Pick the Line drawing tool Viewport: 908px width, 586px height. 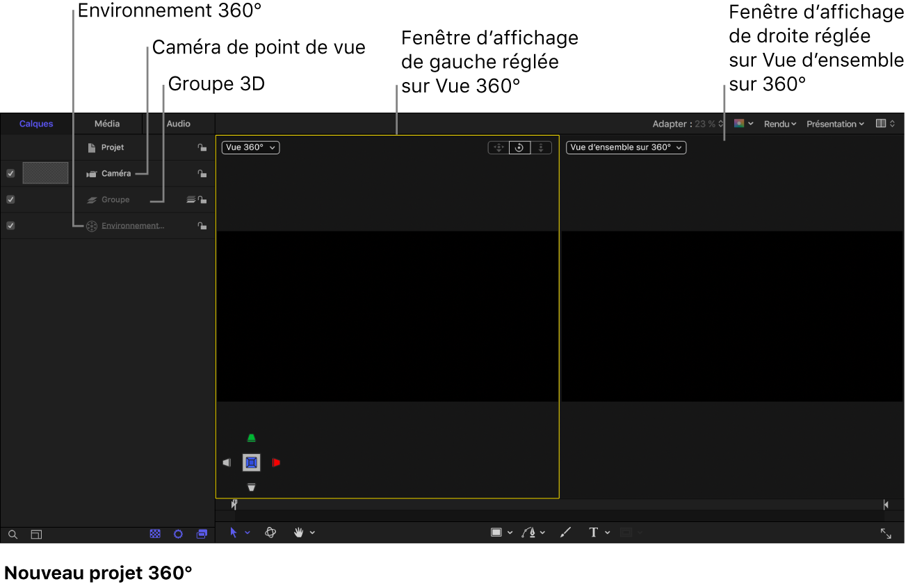pos(565,532)
